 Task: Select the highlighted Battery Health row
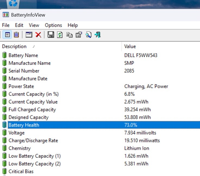coord(100,125)
